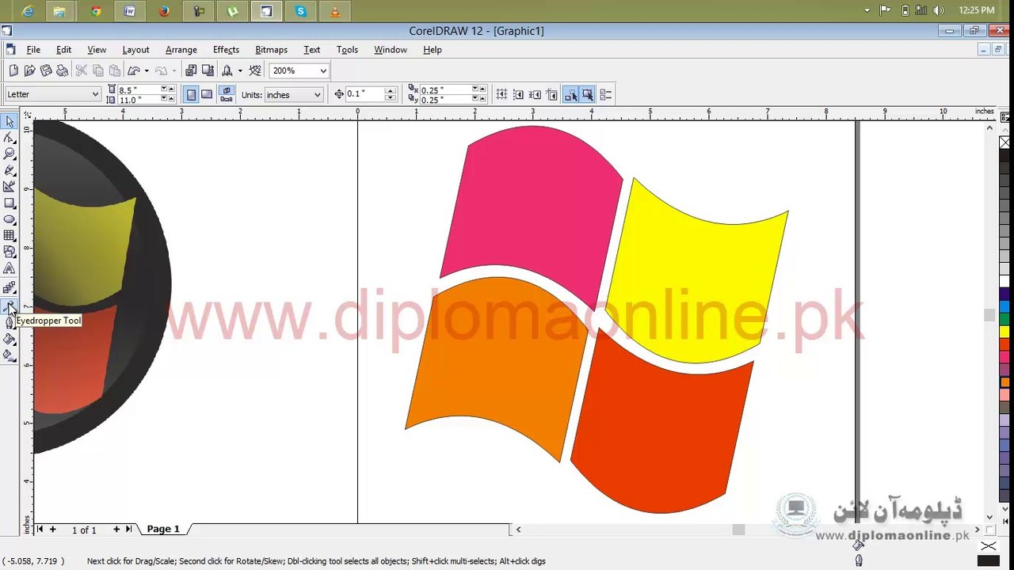The height and width of the screenshot is (570, 1014).
Task: Select the Pick tool in the toolbox
Action: pyautogui.click(x=10, y=121)
